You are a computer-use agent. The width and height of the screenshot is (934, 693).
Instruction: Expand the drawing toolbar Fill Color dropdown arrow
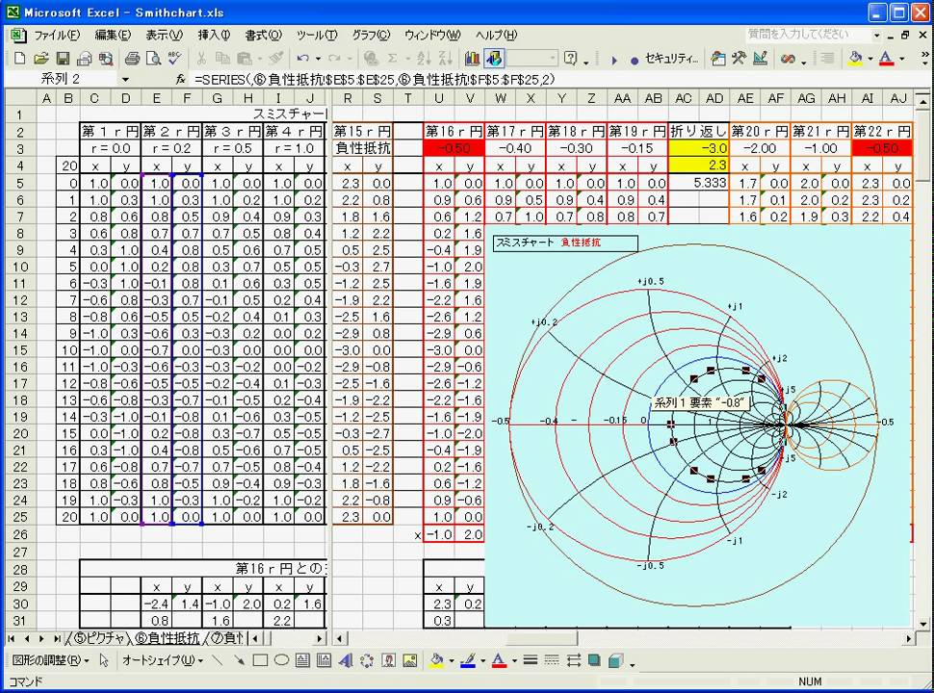(x=451, y=660)
